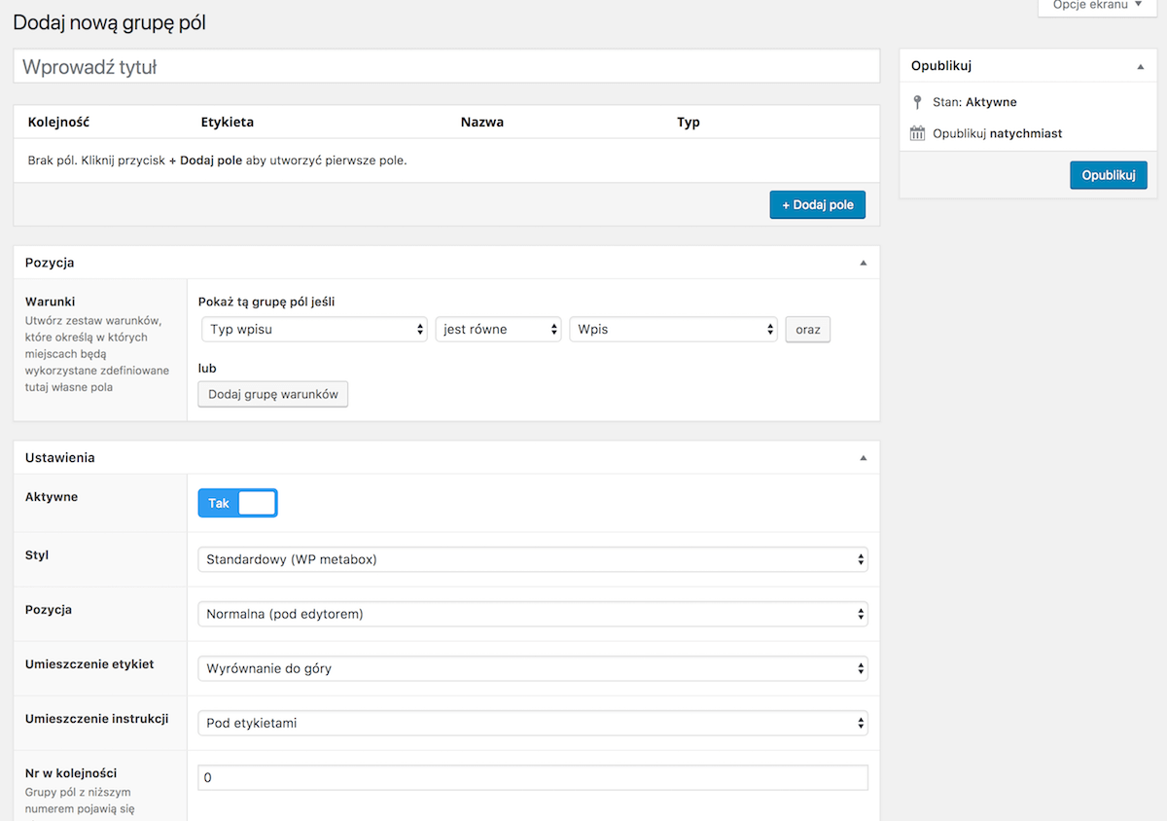Open the jest równe operator dropdown
1167x821 pixels.
click(499, 329)
